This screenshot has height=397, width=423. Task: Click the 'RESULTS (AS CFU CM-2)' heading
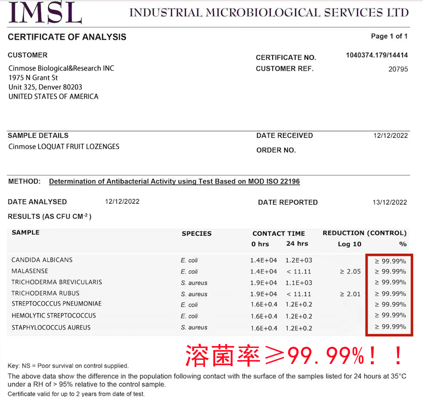(50, 216)
